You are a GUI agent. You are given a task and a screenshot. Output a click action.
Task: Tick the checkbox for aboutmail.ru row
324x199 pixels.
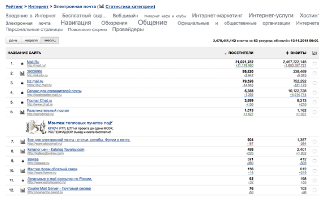tap(315, 142)
